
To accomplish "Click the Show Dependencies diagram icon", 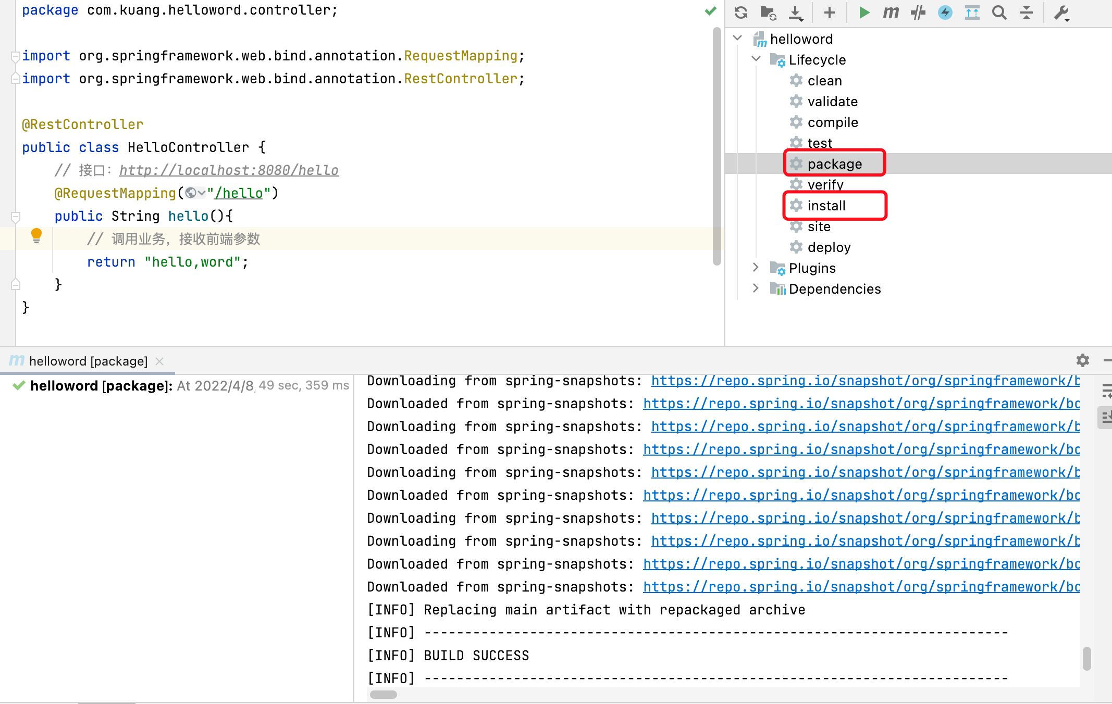I will point(972,12).
